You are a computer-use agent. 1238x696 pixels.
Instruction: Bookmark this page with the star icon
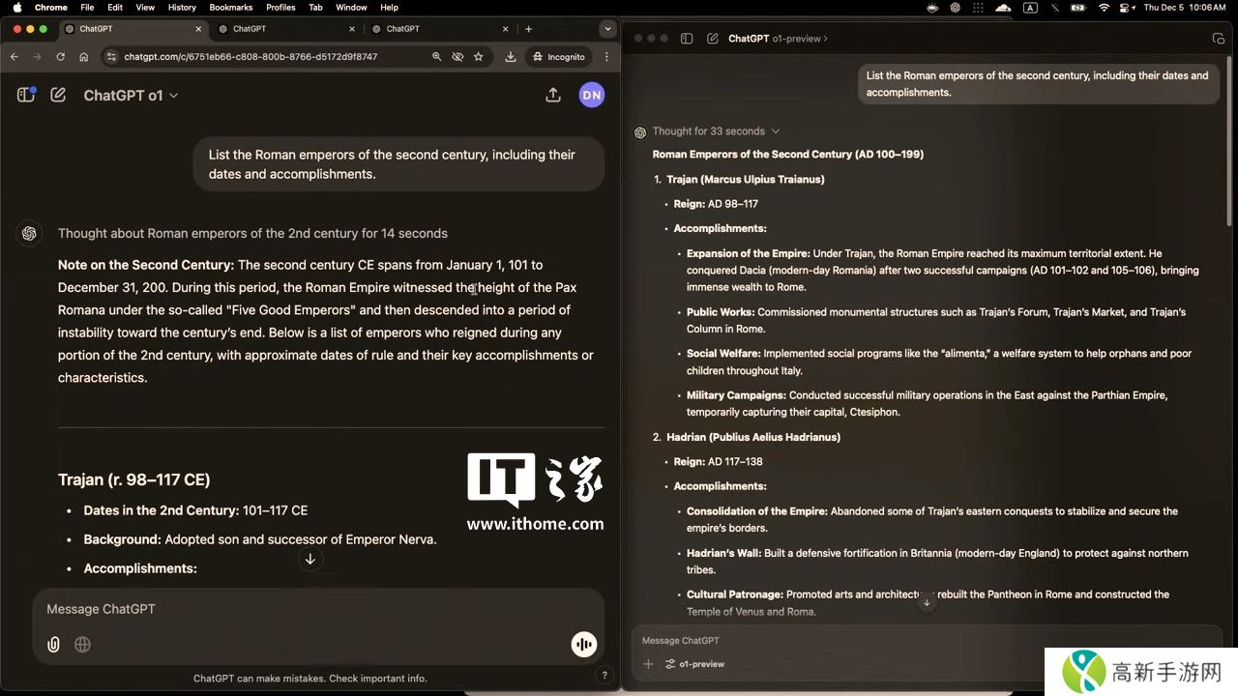tap(478, 57)
